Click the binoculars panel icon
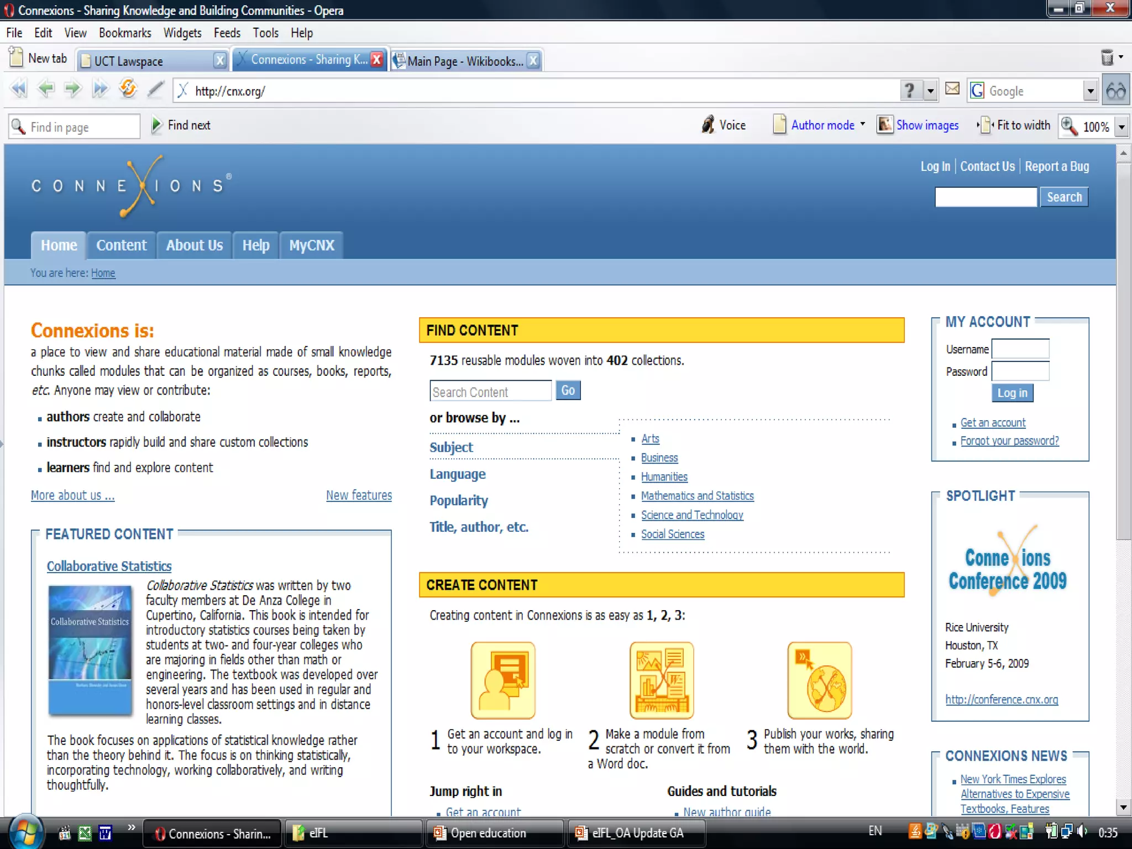The width and height of the screenshot is (1132, 849). tap(1116, 90)
